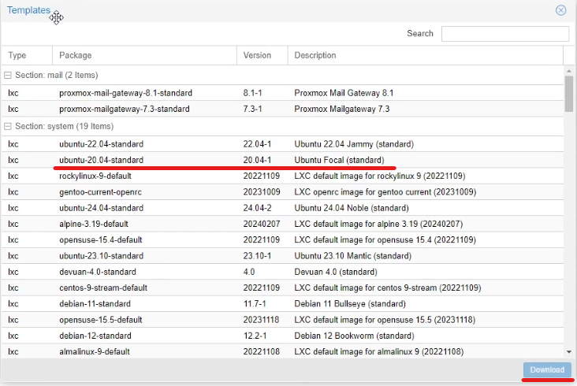Click version cell 20231118
This screenshot has height=386, width=577.
tap(261, 320)
